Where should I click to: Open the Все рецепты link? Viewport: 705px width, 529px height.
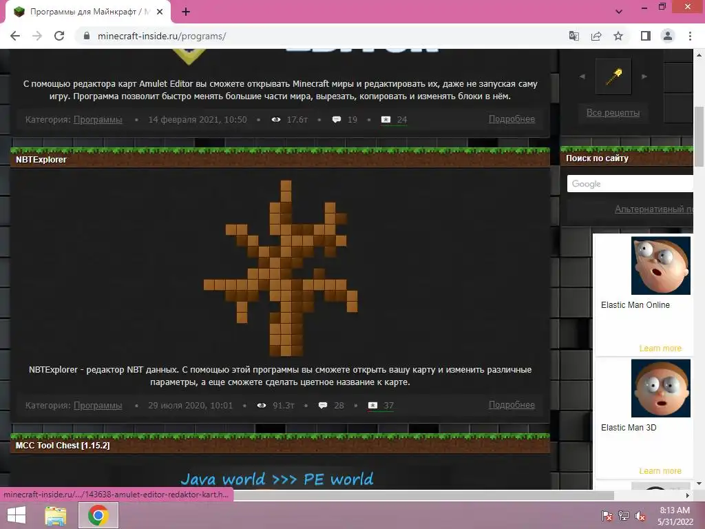613,112
